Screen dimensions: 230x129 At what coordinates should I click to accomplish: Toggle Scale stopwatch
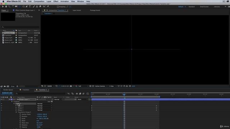coord(20,119)
